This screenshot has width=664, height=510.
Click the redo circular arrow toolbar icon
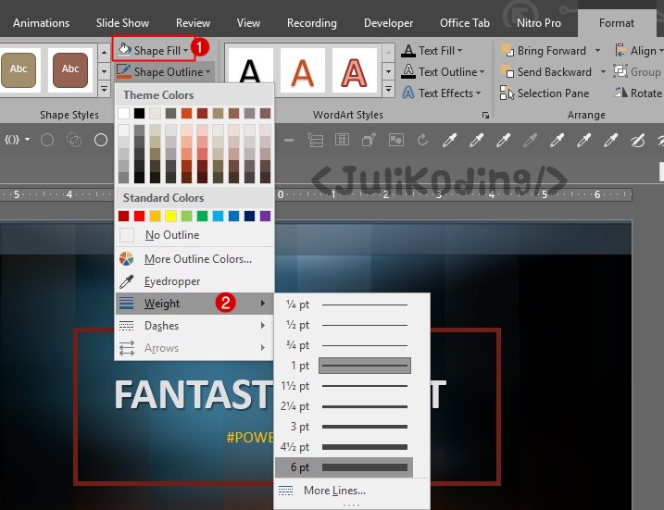[x=422, y=140]
